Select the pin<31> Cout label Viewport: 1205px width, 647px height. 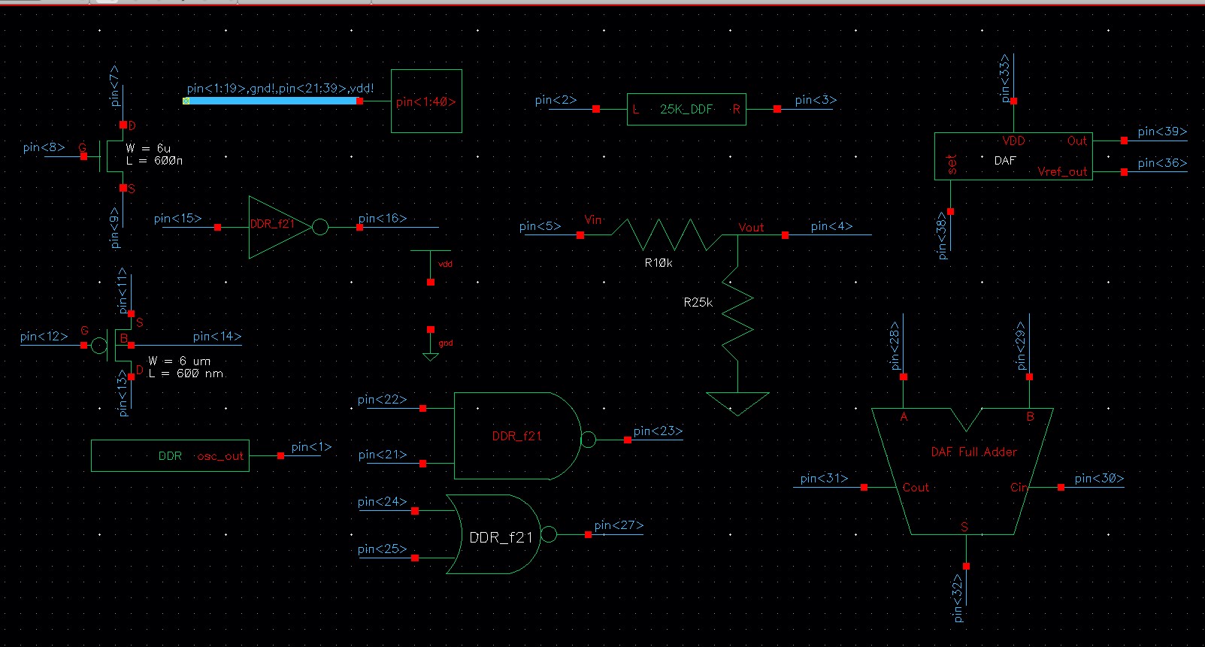(824, 479)
